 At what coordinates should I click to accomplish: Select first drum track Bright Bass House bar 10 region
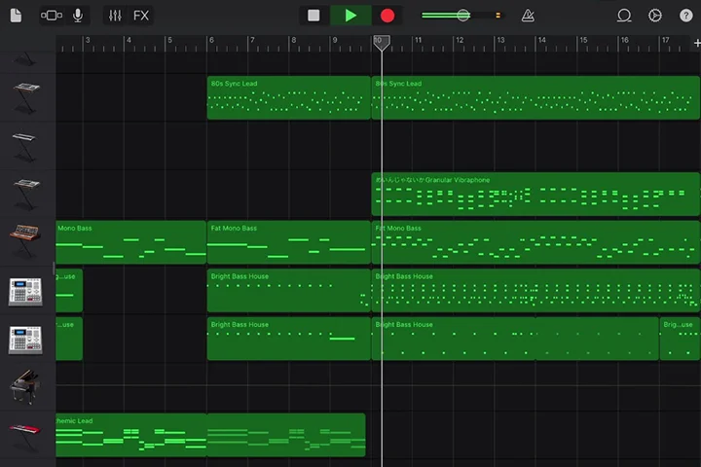click(535, 291)
